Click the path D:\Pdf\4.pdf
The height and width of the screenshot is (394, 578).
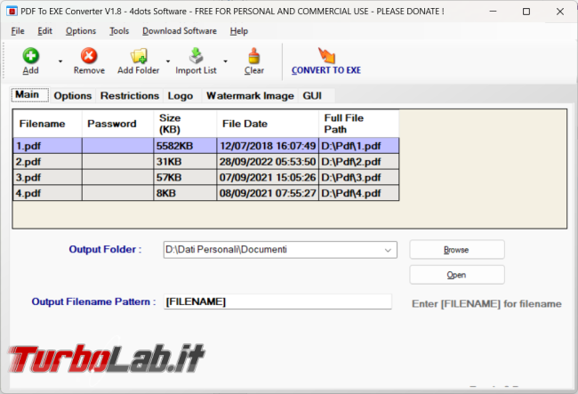358,193
